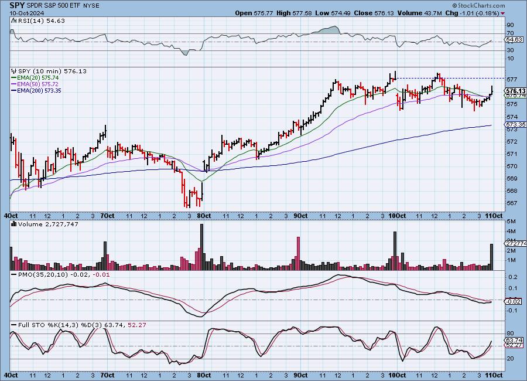Viewport: 527px width, 381px height.
Task: Click the 573.35 EMA tag on right price axis
Action: coord(515,124)
